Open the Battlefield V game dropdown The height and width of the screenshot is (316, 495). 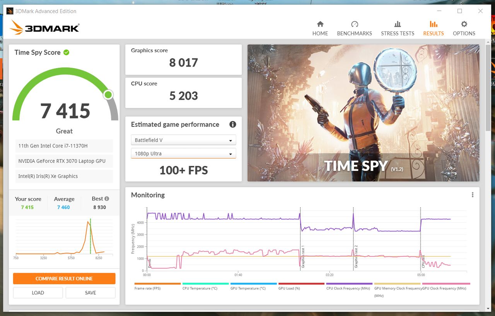pos(183,140)
